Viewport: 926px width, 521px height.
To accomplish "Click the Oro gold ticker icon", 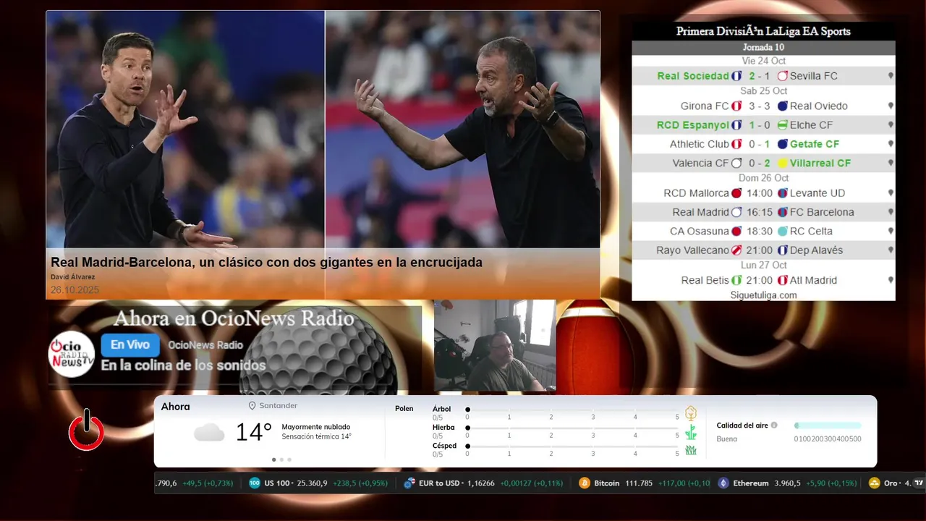I will 874,483.
